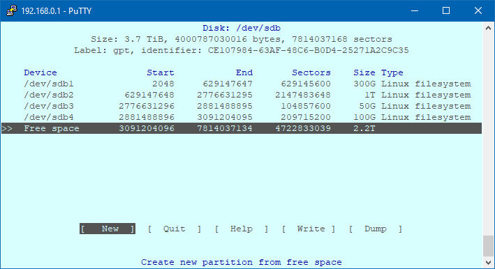Click the scrollbar up arrow
Image resolution: width=495 pixels, height=269 pixels.
pos(489,28)
